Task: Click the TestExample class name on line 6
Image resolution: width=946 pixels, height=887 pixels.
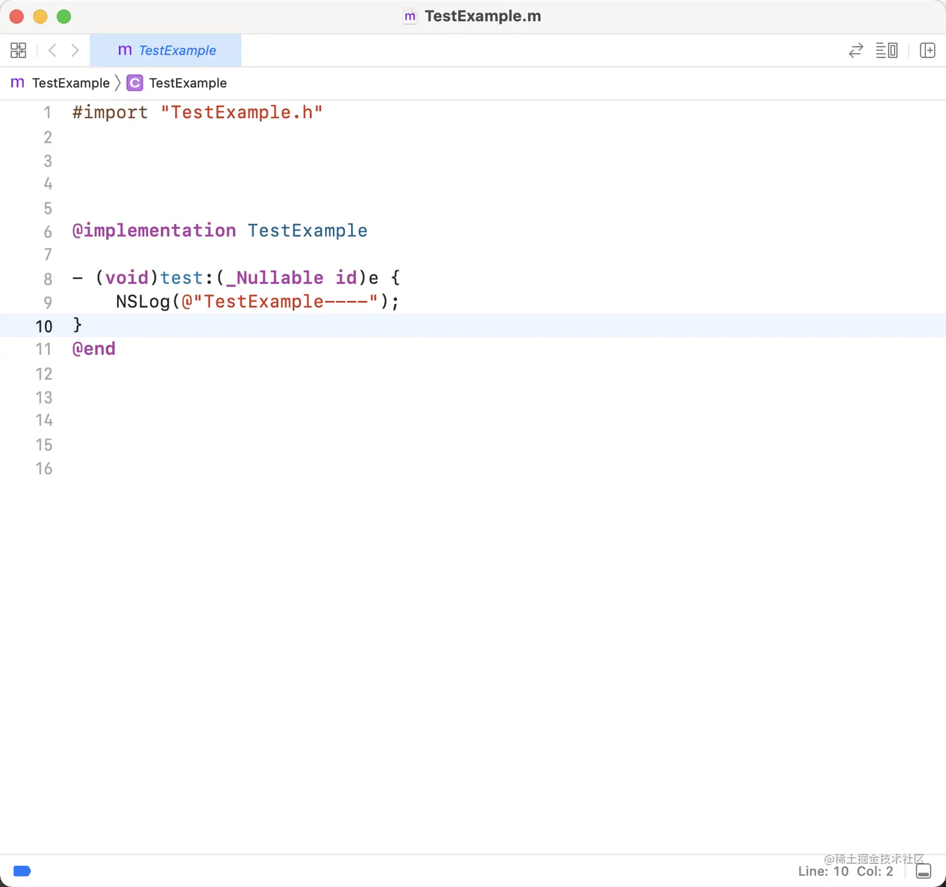Action: coord(307,231)
